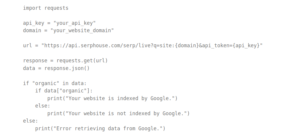Click the requests.get(url) call
288x140 pixels.
82,61
